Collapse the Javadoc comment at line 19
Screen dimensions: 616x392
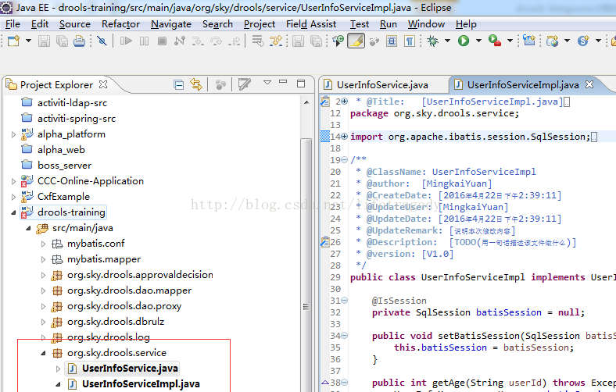tap(345, 160)
